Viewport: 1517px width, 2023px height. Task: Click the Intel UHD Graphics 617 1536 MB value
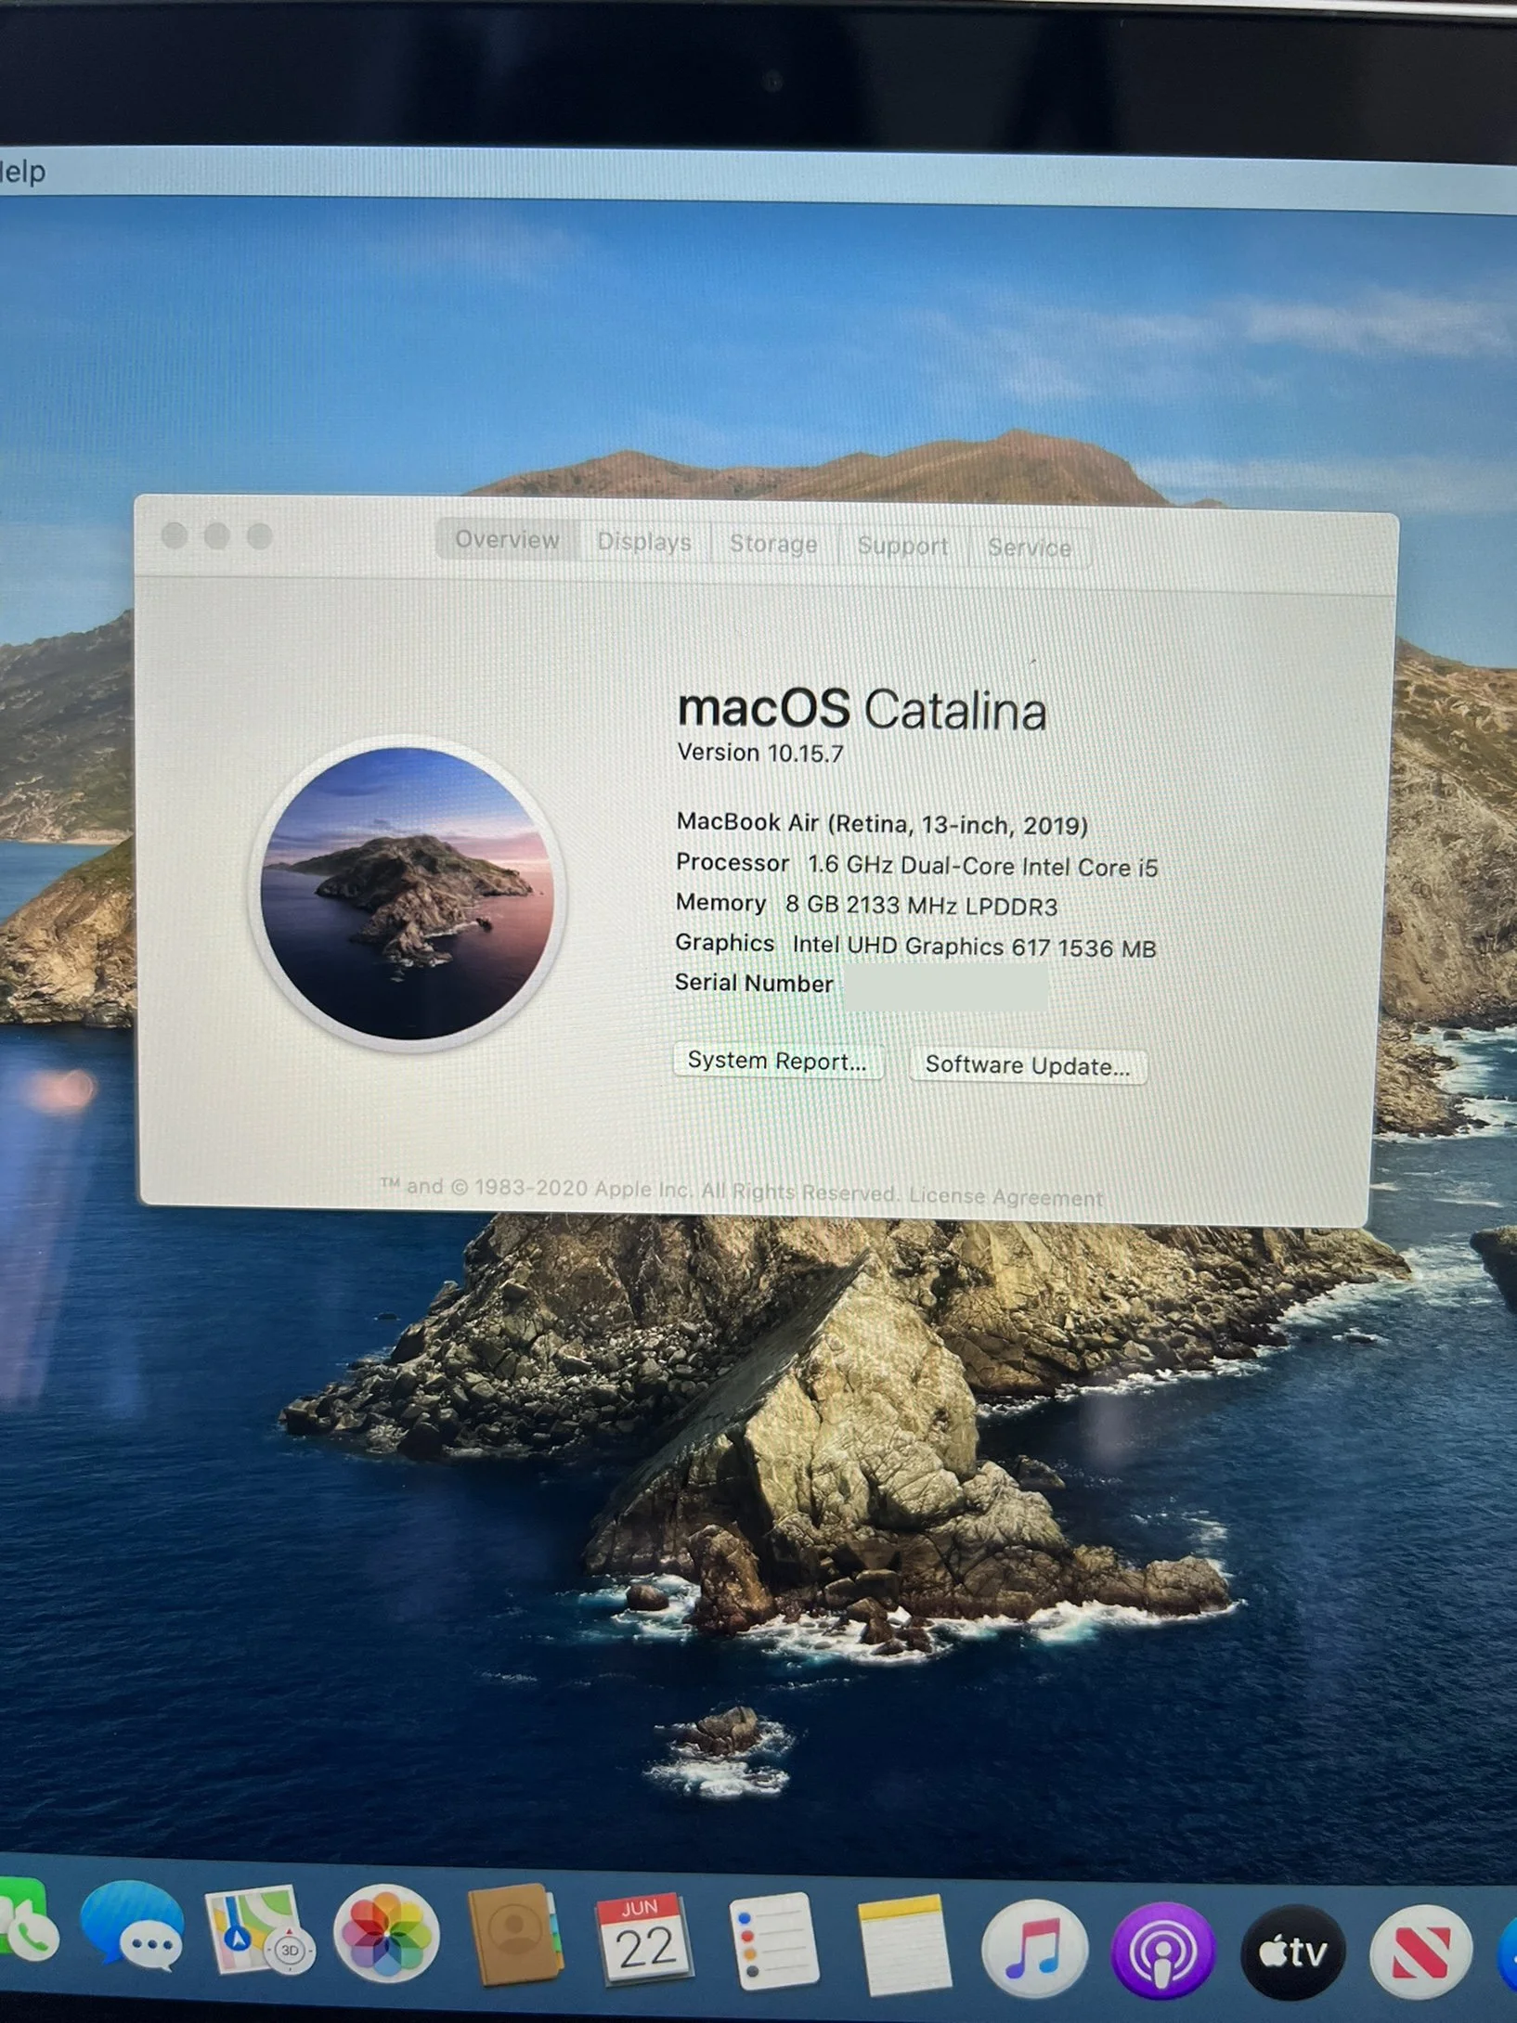pyautogui.click(x=974, y=947)
